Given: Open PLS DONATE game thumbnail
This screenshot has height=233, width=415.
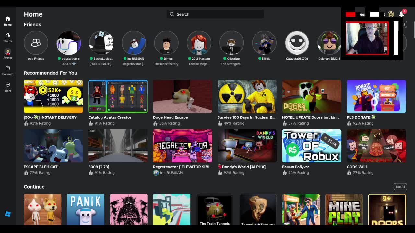Looking at the screenshot, I should point(376,96).
